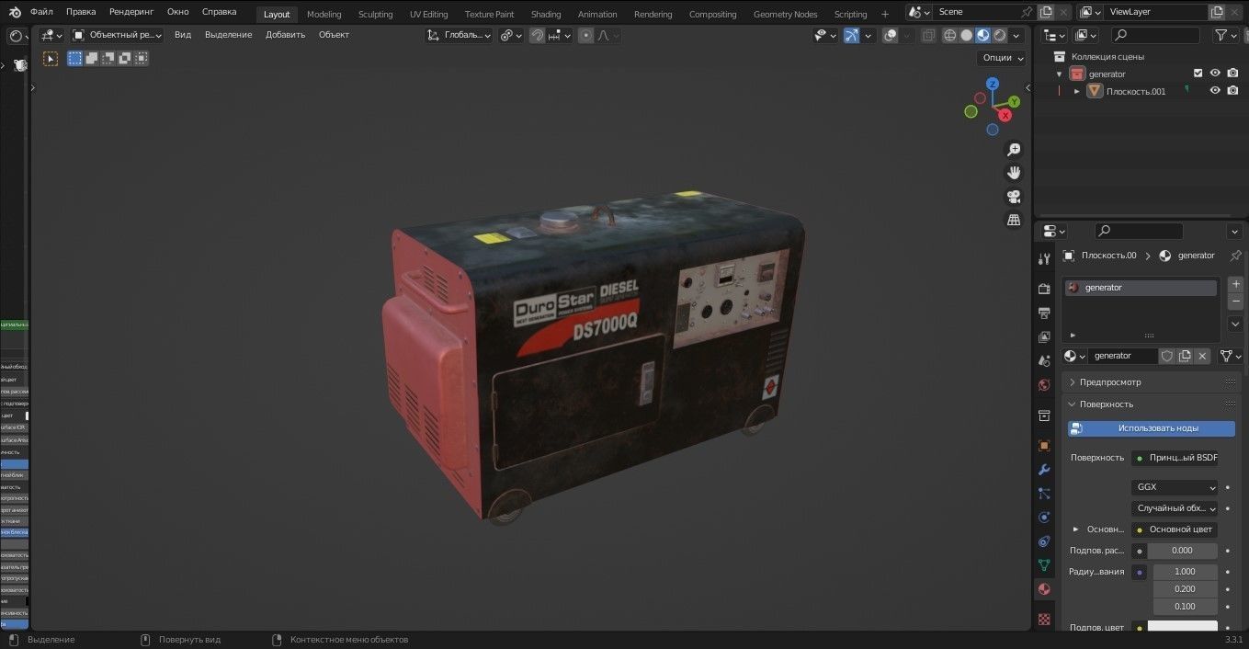
Task: Expand the Плоскость.001 object tree row
Action: click(1077, 91)
